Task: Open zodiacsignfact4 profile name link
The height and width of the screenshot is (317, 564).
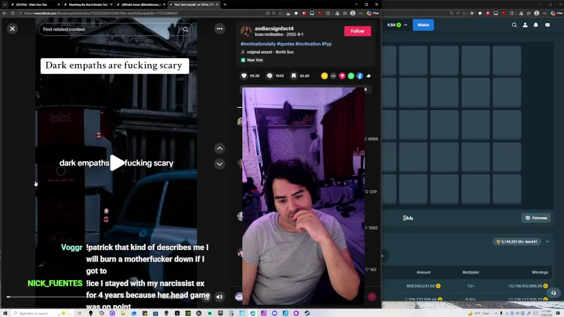Action: pyautogui.click(x=274, y=29)
